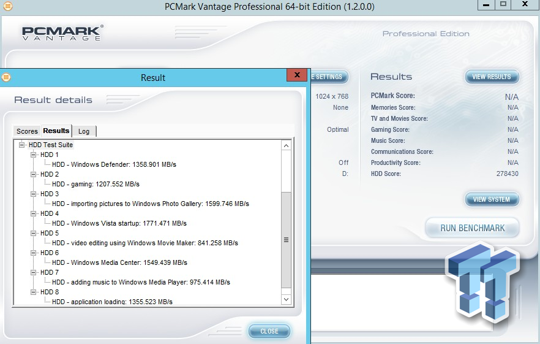Click the PCMark Score label
This screenshot has width=540, height=344.
pyautogui.click(x=392, y=96)
